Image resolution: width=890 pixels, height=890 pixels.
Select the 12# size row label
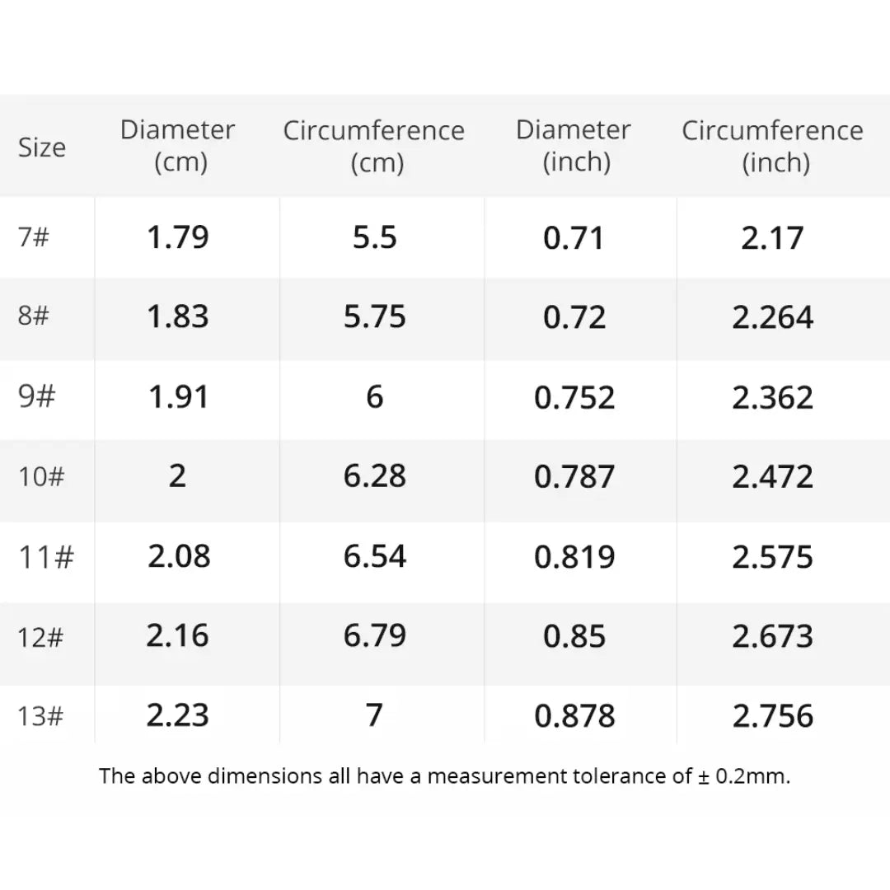coord(41,636)
